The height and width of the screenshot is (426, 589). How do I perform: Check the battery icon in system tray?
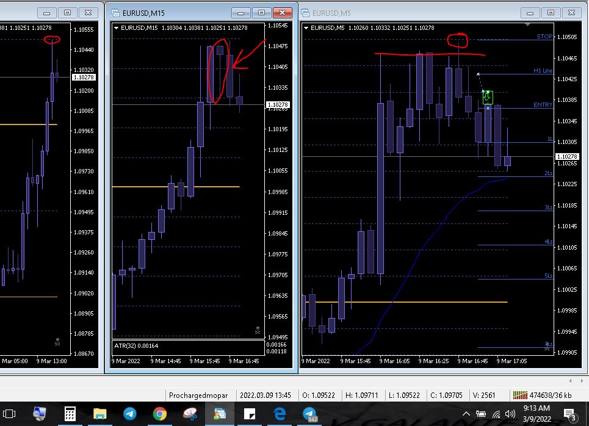(x=481, y=414)
